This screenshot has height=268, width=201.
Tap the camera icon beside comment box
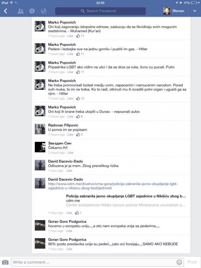coord(5,262)
